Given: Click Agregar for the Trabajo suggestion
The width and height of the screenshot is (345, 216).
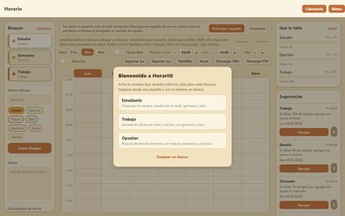Looking at the screenshot, I should point(304,132).
